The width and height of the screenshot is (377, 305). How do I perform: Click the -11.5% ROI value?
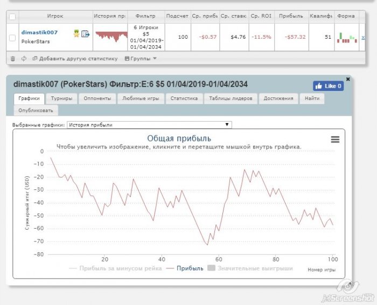pyautogui.click(x=261, y=37)
